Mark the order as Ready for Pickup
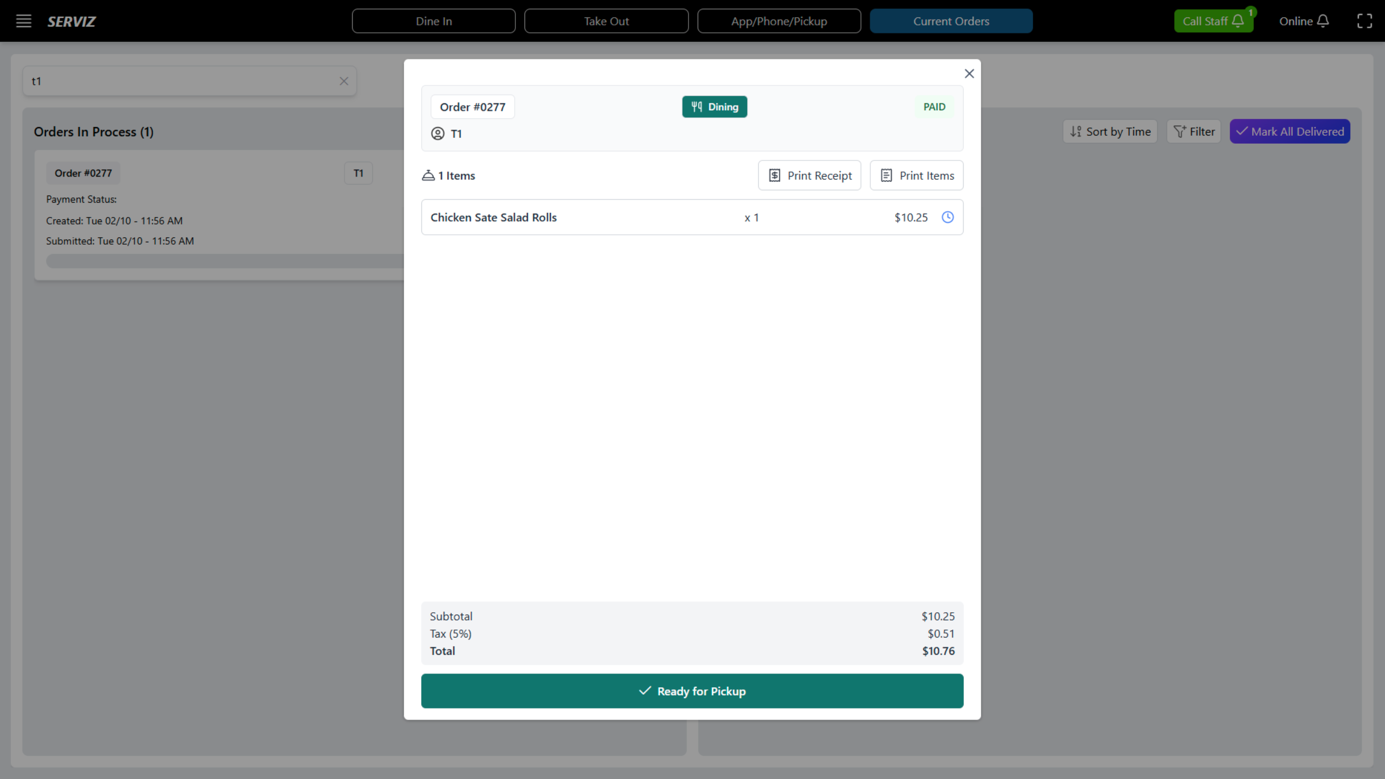1385x779 pixels. point(692,691)
